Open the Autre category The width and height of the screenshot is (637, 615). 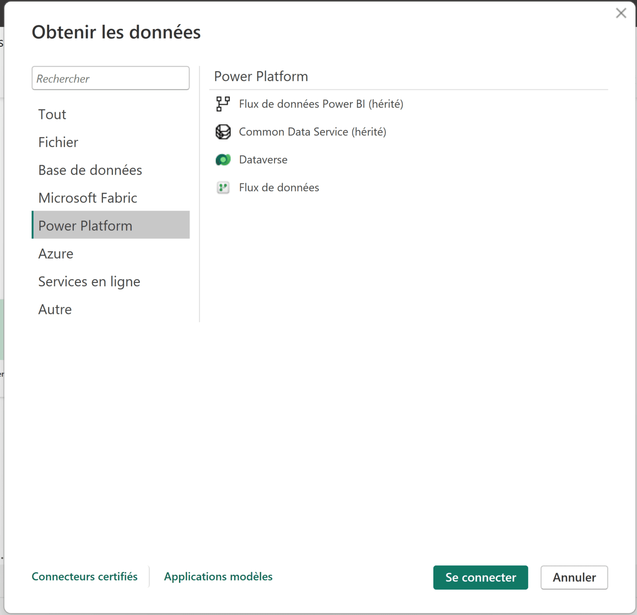tap(55, 309)
